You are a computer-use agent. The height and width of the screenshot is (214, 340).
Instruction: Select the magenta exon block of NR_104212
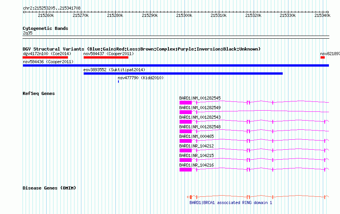186,150
